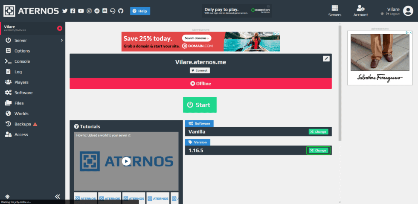
Task: Click the 1.16.5 version text
Action: pos(196,150)
